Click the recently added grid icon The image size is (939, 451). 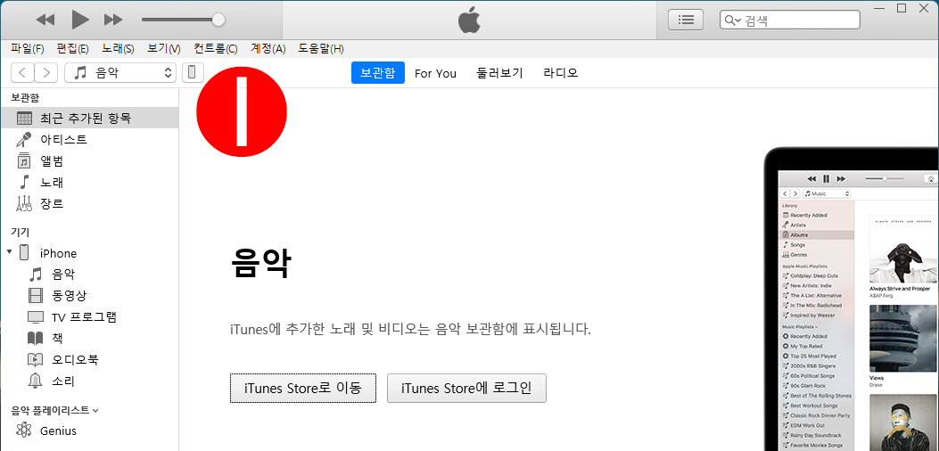(x=24, y=118)
